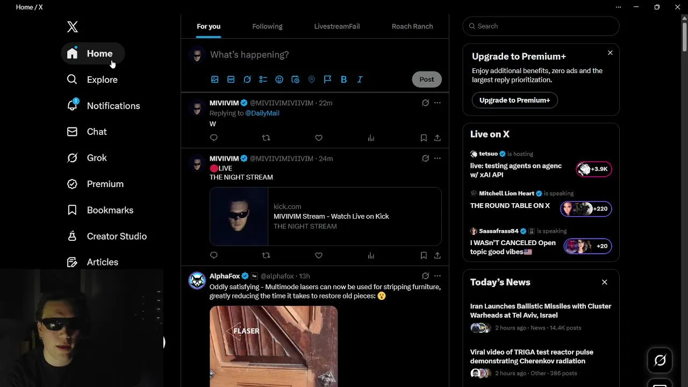Dismiss the Upgrade to Premium+ card

tap(610, 53)
